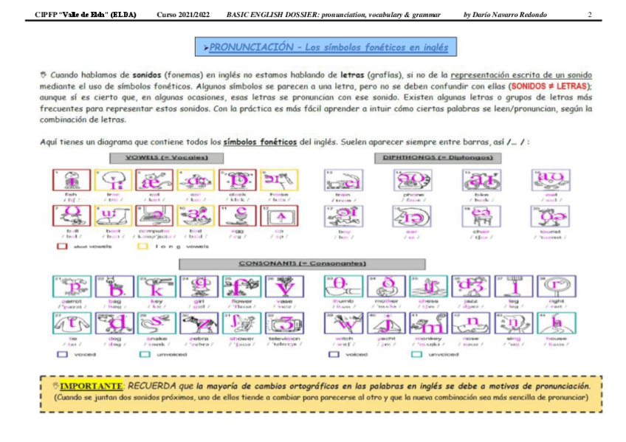Click the chess consonant picture

[428, 286]
